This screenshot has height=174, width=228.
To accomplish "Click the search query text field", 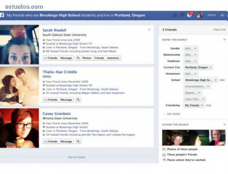I will coord(76,15).
